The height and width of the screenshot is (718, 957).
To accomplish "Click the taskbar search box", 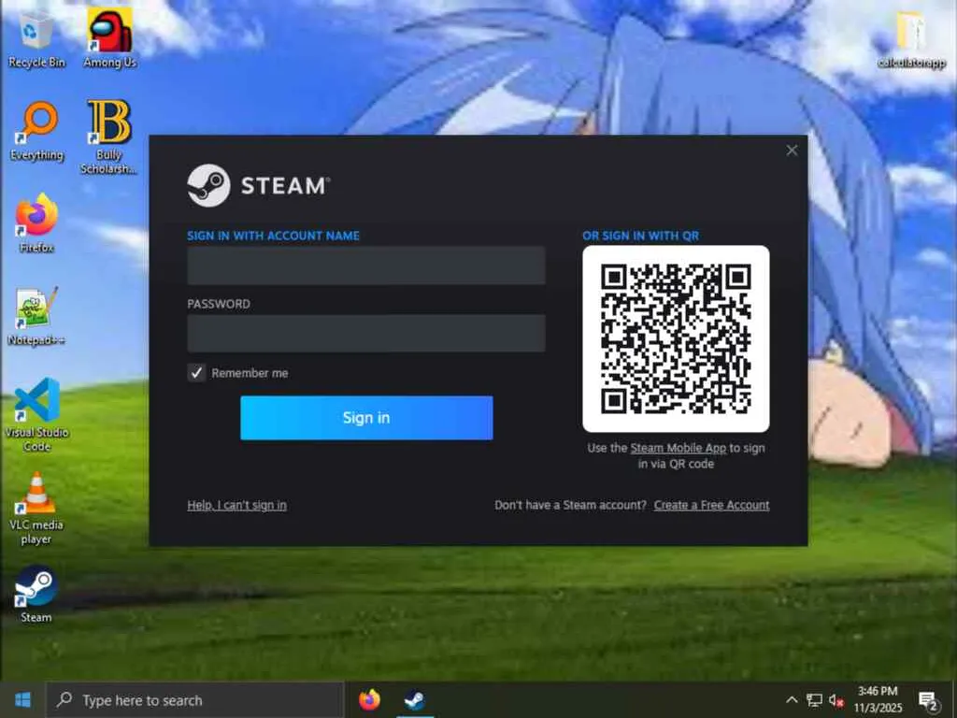I will 195,699.
